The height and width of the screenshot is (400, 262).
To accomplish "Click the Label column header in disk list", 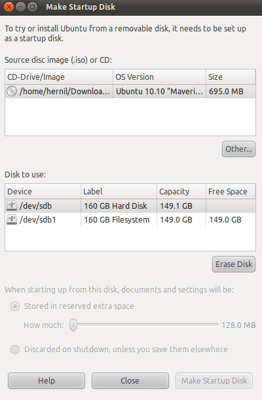I will [x=119, y=191].
